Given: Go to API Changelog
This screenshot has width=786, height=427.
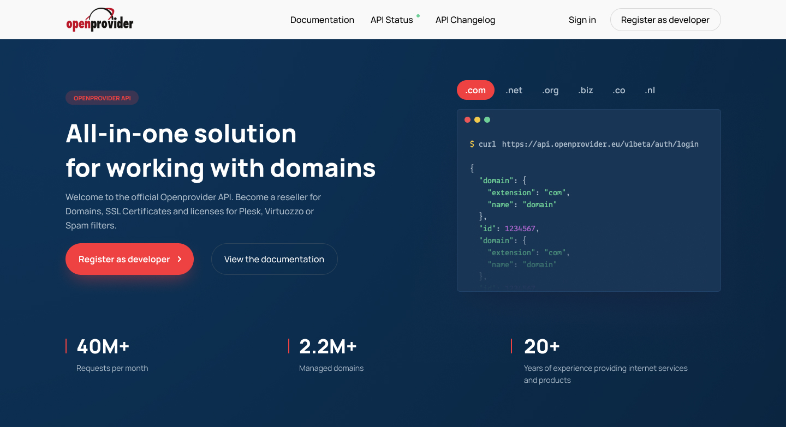Looking at the screenshot, I should [465, 20].
